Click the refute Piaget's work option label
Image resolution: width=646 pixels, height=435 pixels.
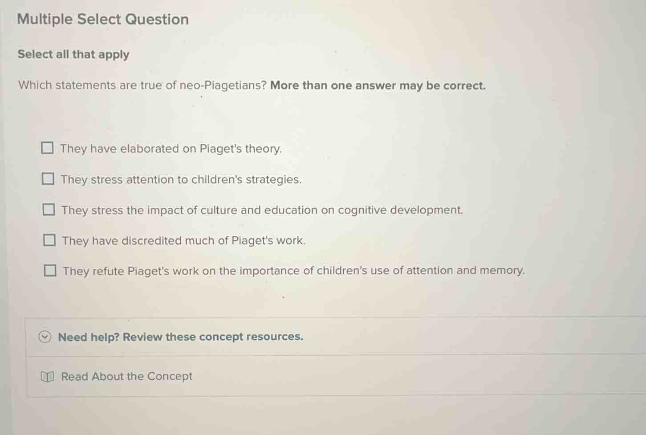293,270
